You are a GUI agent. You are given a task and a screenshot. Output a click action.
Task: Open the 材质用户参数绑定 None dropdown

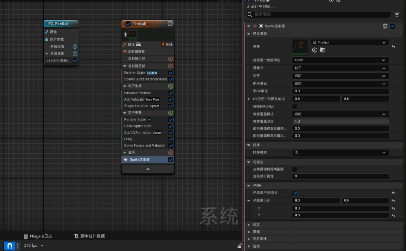click(341, 60)
